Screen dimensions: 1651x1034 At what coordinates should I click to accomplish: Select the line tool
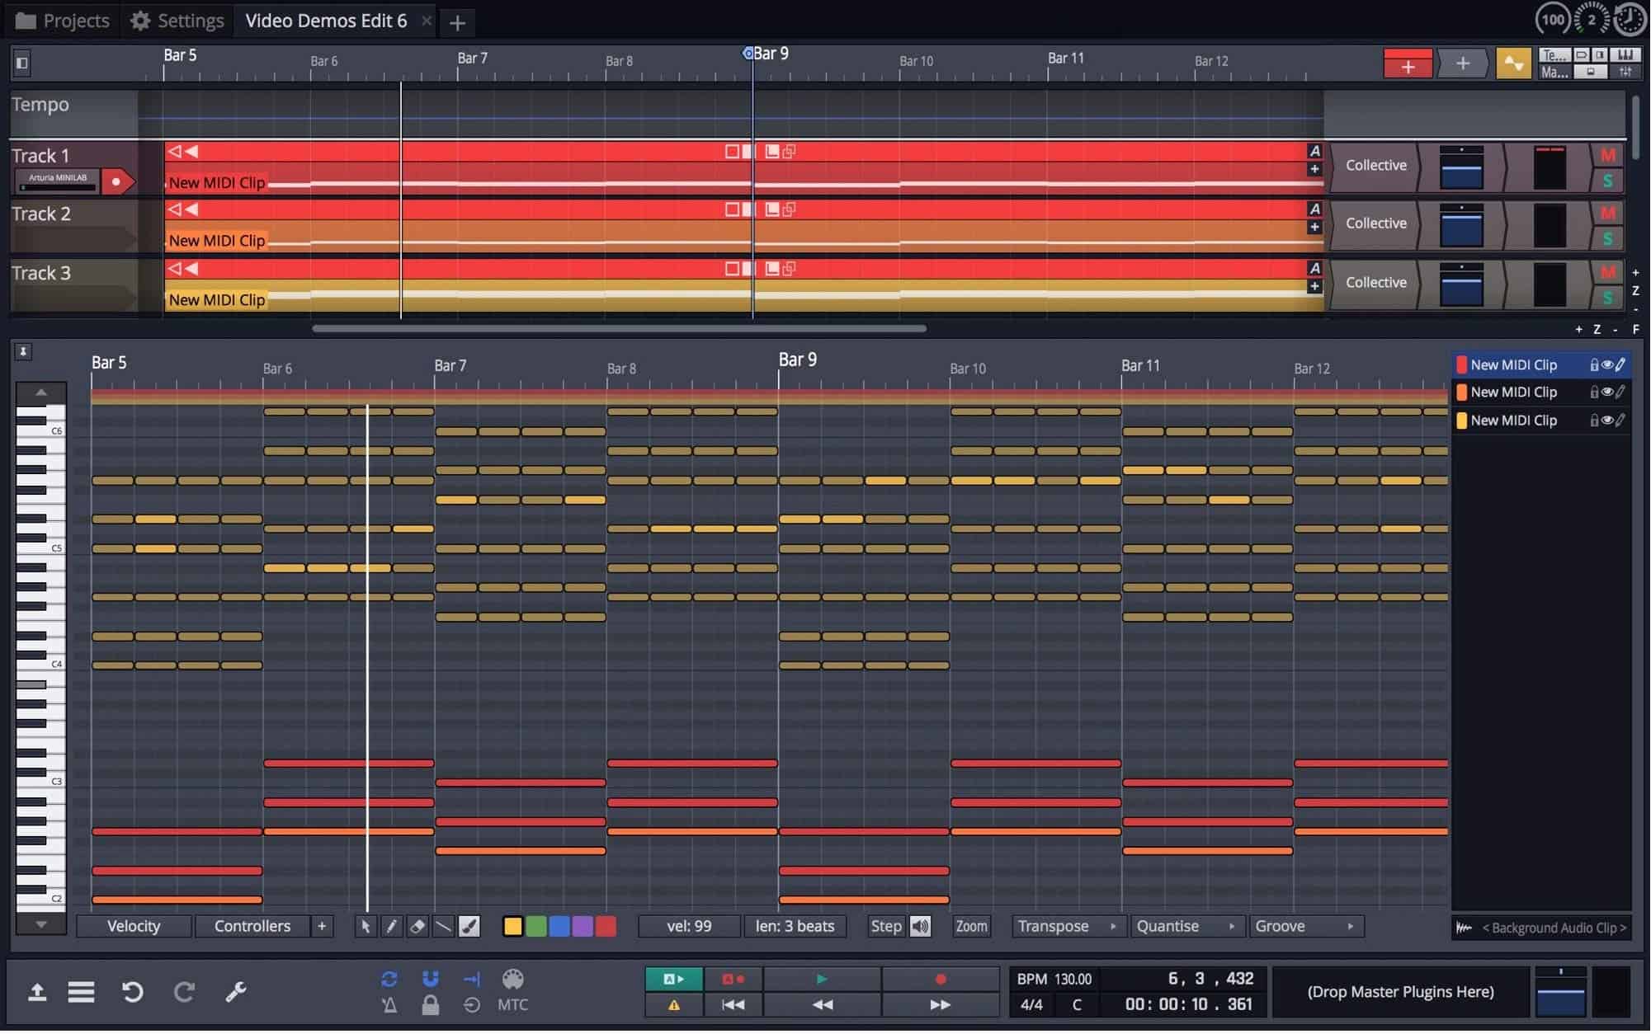[x=443, y=927]
